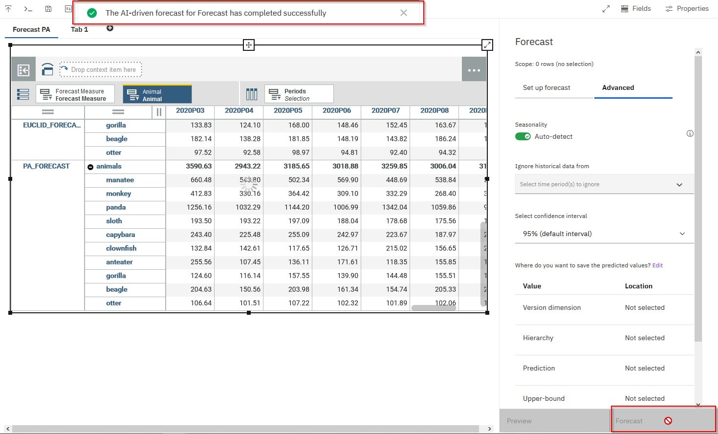718x434 pixels.
Task: Click the save icon in top toolbar
Action: coord(48,9)
